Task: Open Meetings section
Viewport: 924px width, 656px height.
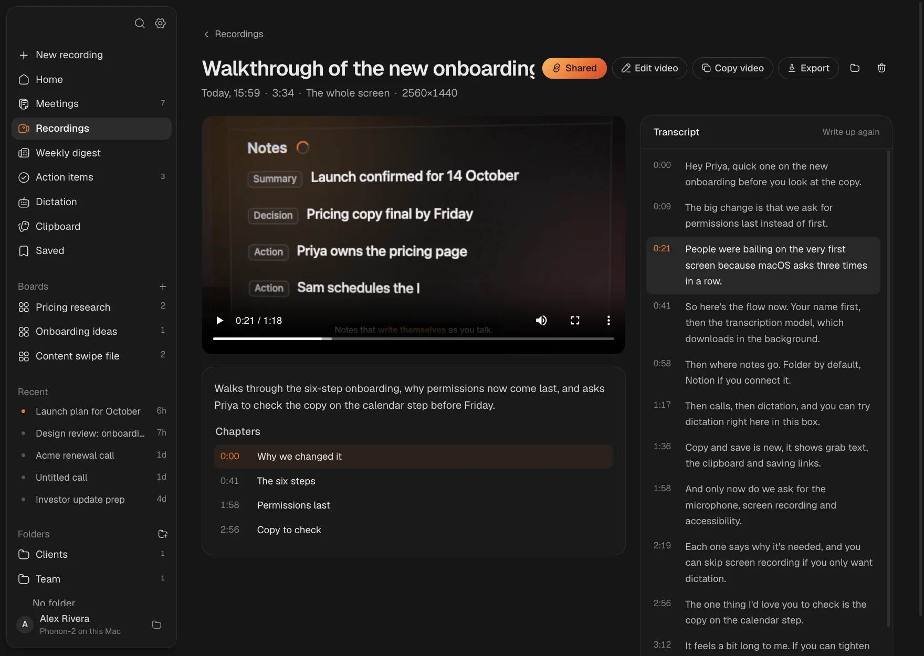Action: click(x=91, y=104)
